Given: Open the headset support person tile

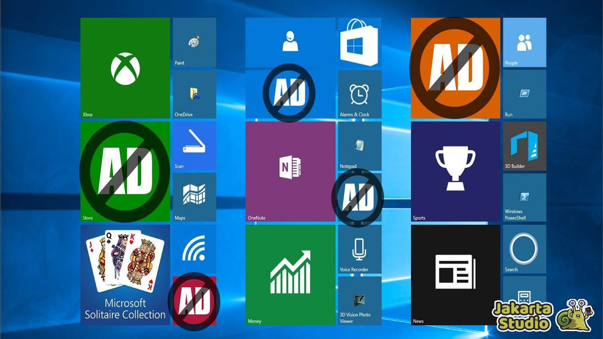Looking at the screenshot, I should coord(290,42).
